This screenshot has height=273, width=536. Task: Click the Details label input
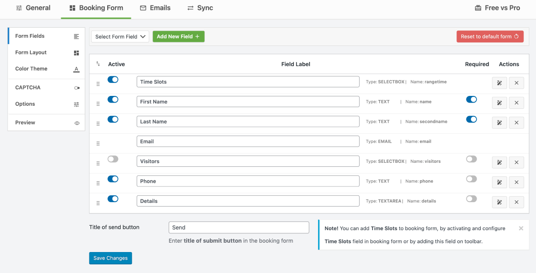248,201
